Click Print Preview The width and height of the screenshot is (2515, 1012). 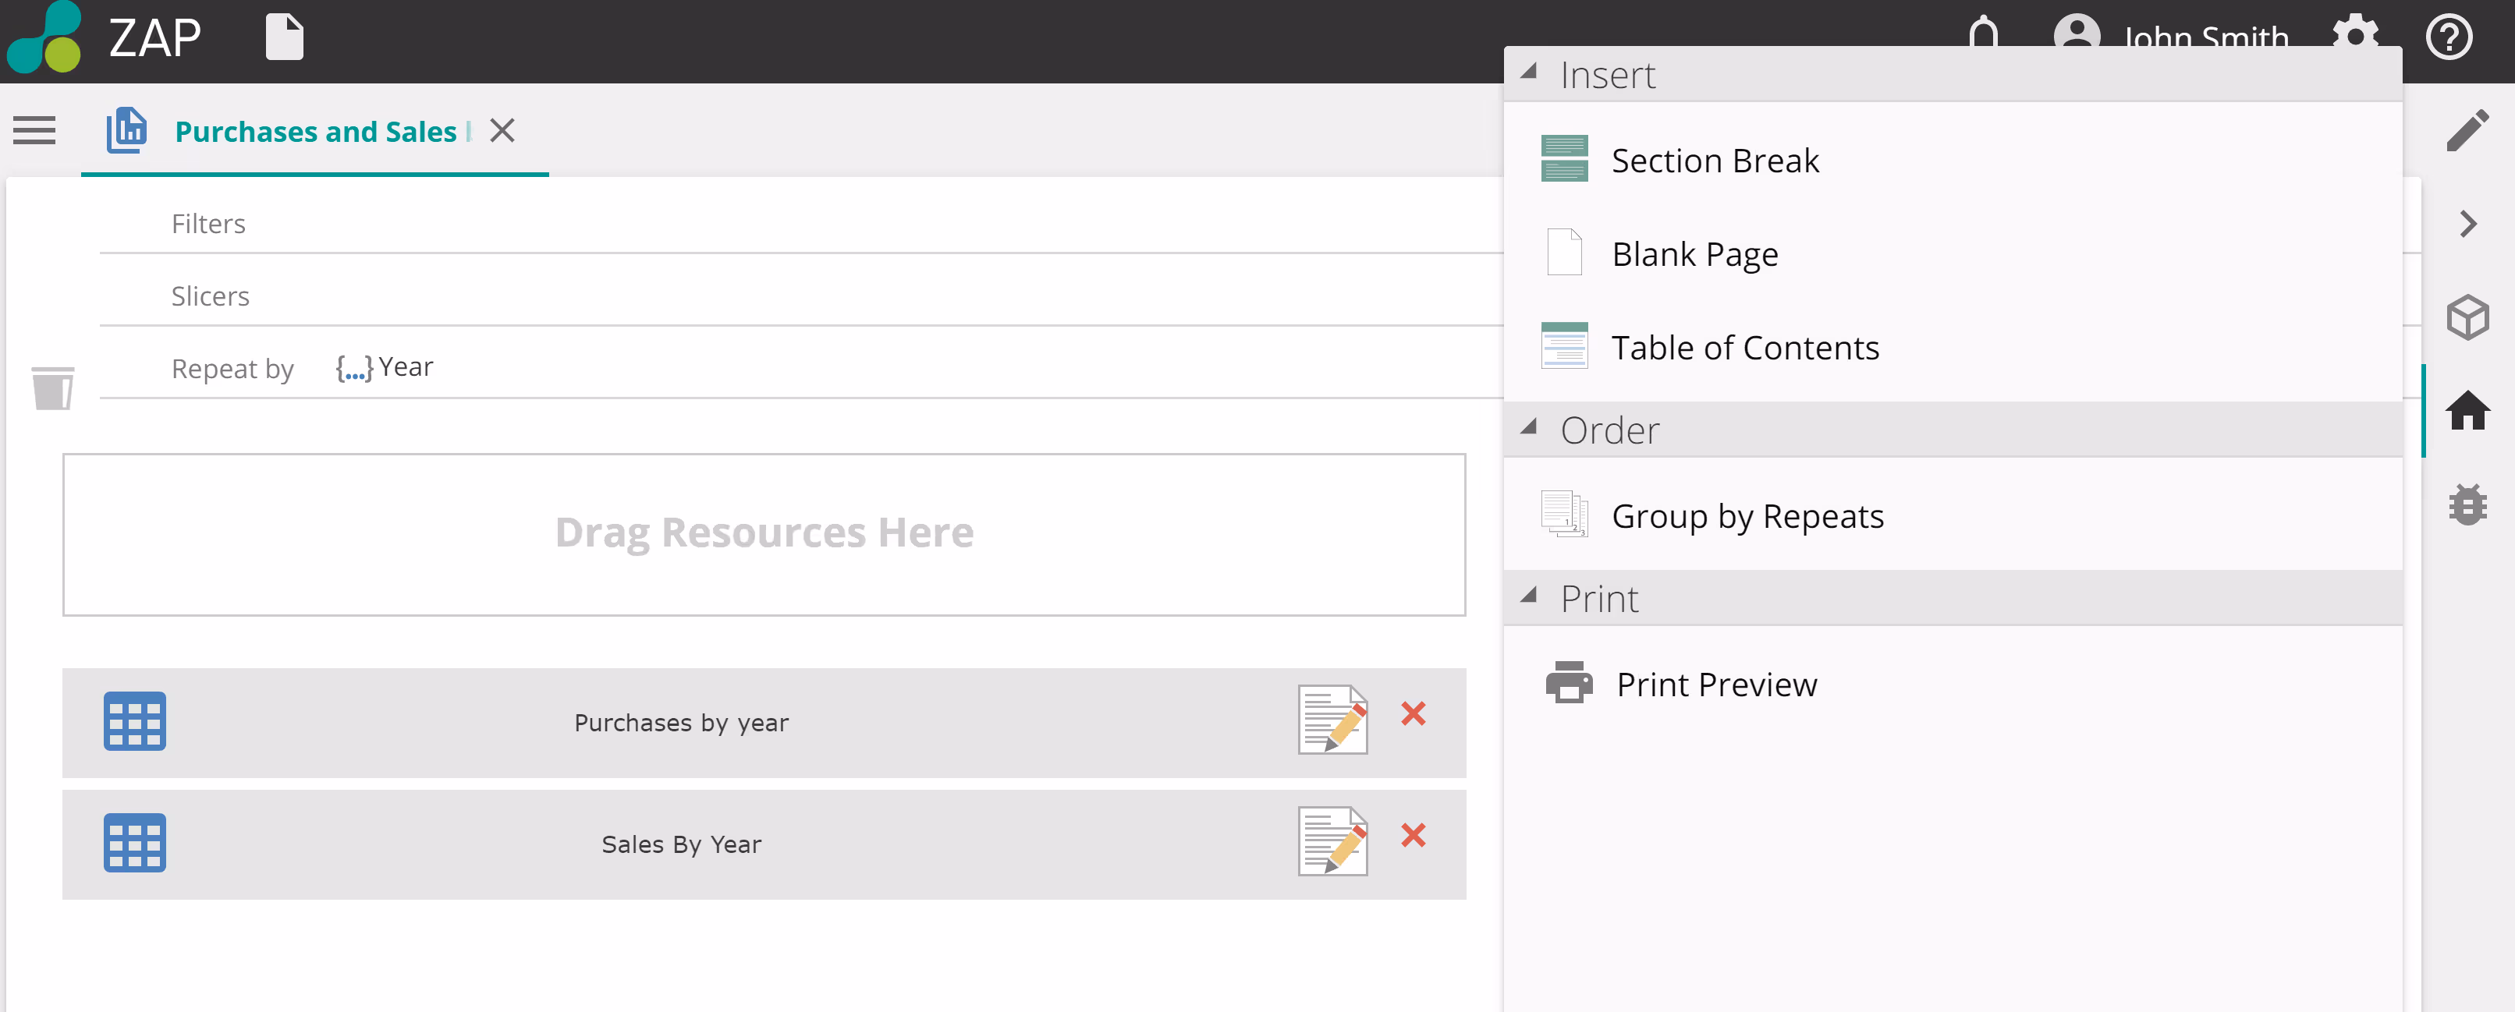1715,684
